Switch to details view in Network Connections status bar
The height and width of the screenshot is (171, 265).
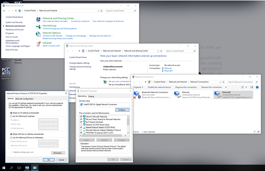point(255,132)
